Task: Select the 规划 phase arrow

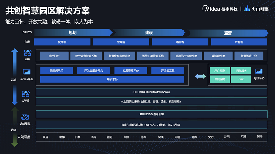Action: [73, 33]
